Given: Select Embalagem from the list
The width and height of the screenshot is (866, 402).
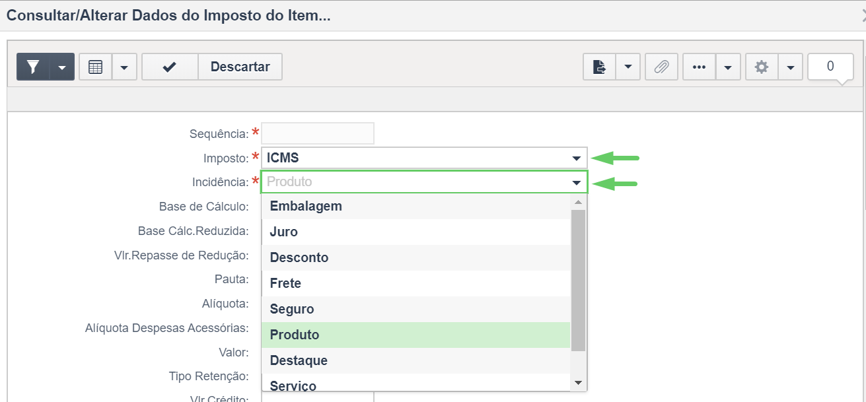Looking at the screenshot, I should (415, 206).
